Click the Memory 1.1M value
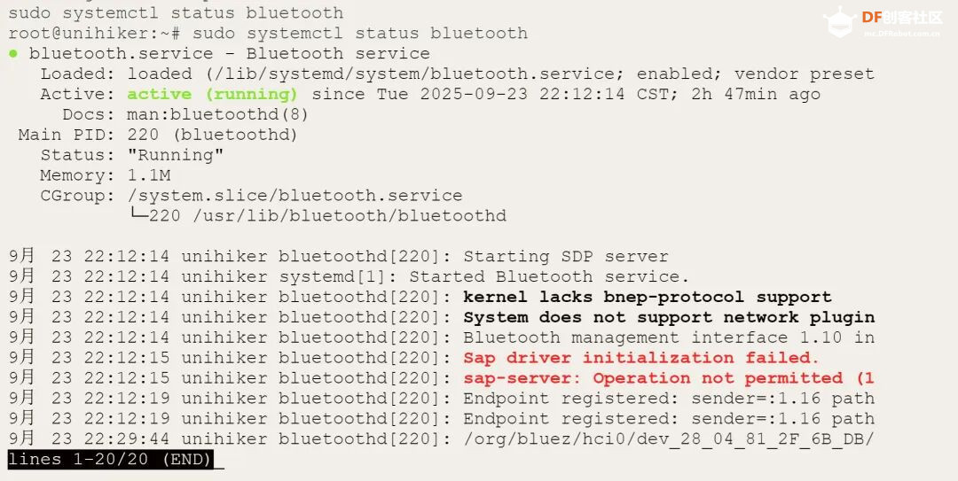 coord(148,175)
